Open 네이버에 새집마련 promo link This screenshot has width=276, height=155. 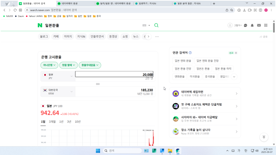click(x=205, y=94)
